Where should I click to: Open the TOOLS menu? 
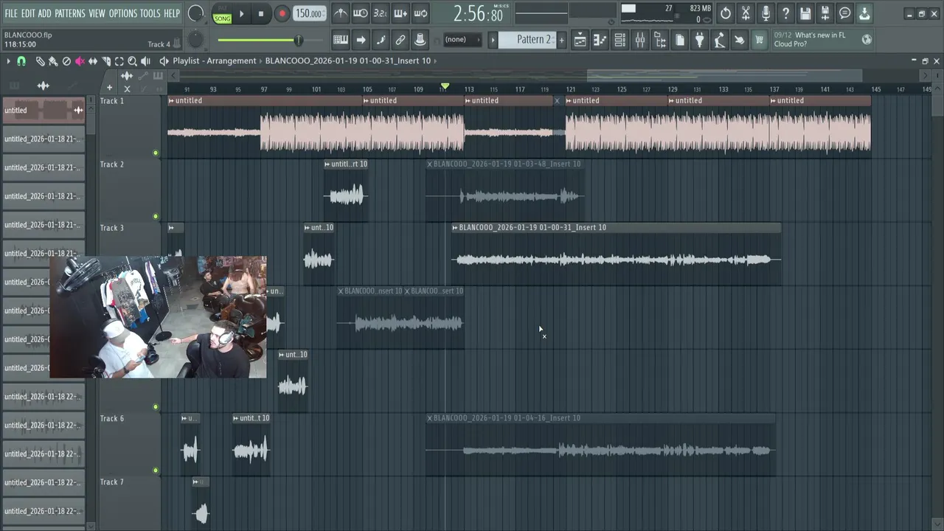150,13
